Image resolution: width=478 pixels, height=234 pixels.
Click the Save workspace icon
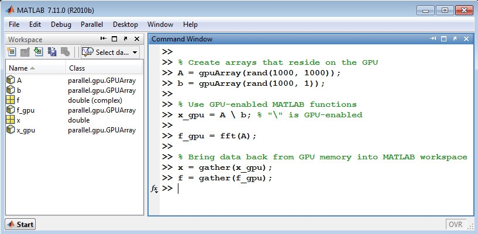pos(52,52)
